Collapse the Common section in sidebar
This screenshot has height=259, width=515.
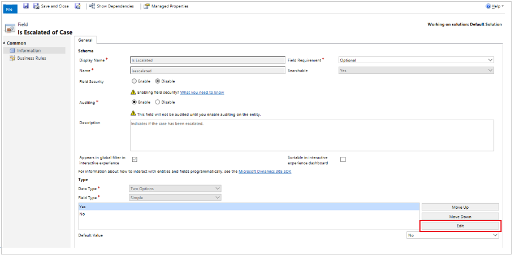pos(5,43)
